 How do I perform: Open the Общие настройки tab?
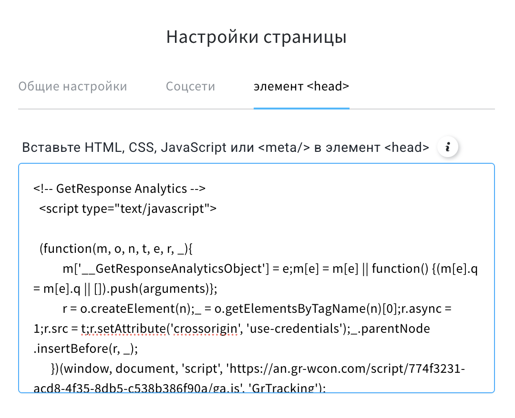coord(72,86)
